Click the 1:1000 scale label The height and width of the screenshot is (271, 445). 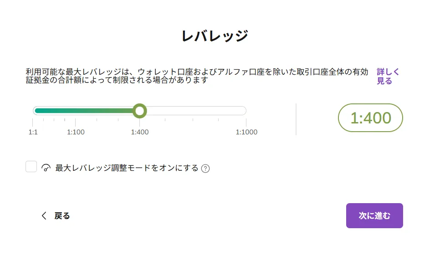click(x=246, y=132)
